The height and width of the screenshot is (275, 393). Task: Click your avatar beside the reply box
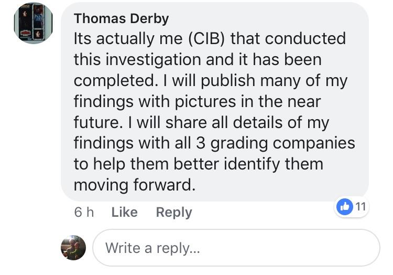click(73, 248)
